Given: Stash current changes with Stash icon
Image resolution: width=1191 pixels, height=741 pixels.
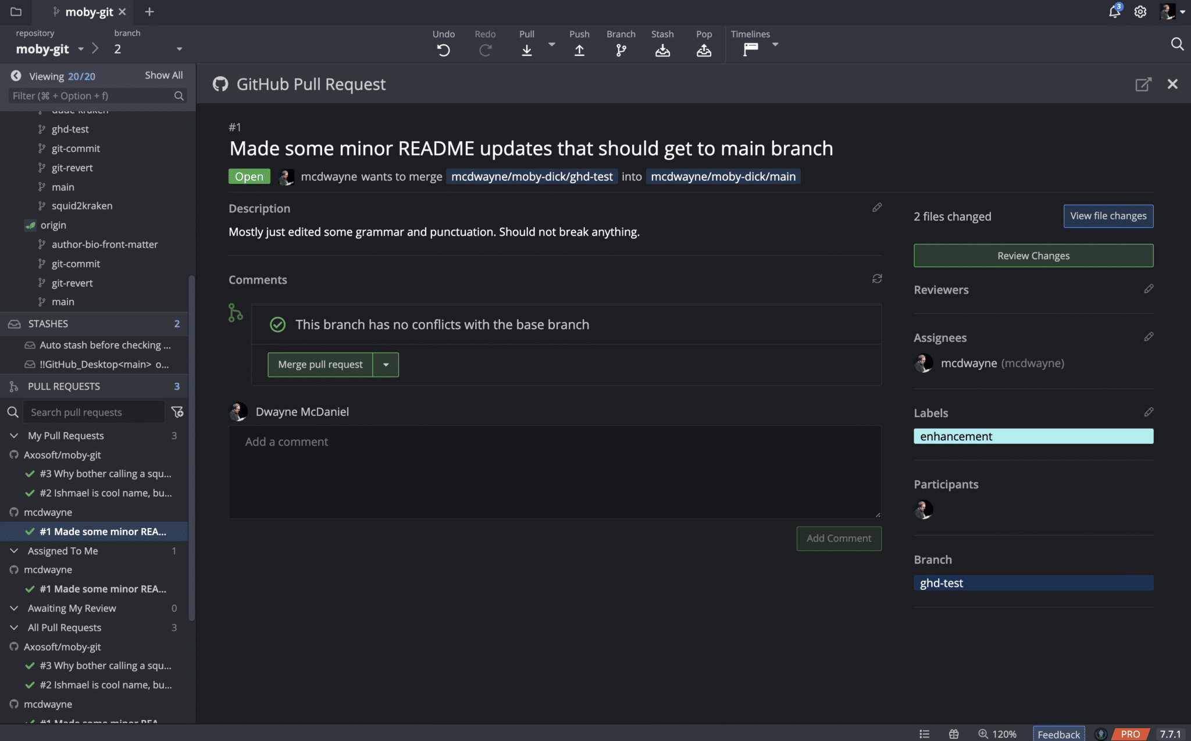Looking at the screenshot, I should [662, 50].
